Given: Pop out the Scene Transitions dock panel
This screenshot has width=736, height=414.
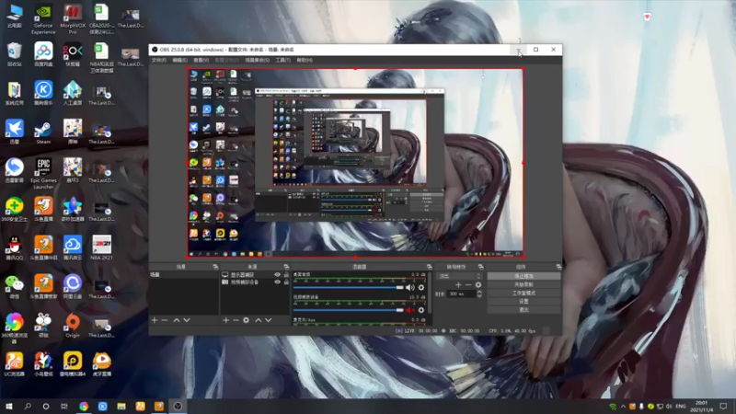Looking at the screenshot, I should pyautogui.click(x=480, y=267).
